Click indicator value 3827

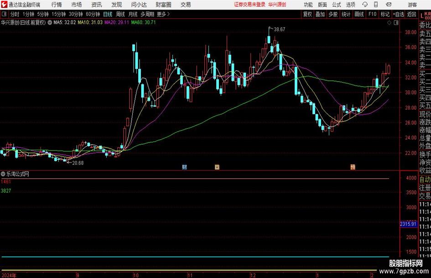(x=6, y=190)
